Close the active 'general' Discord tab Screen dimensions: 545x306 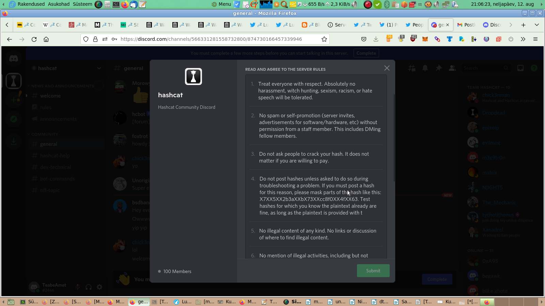448,25
